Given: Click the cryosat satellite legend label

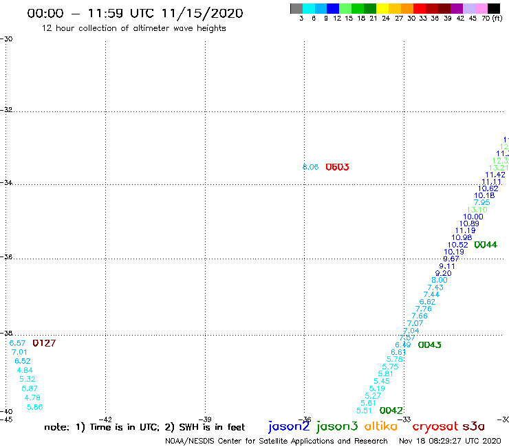Looking at the screenshot, I should coord(435,427).
